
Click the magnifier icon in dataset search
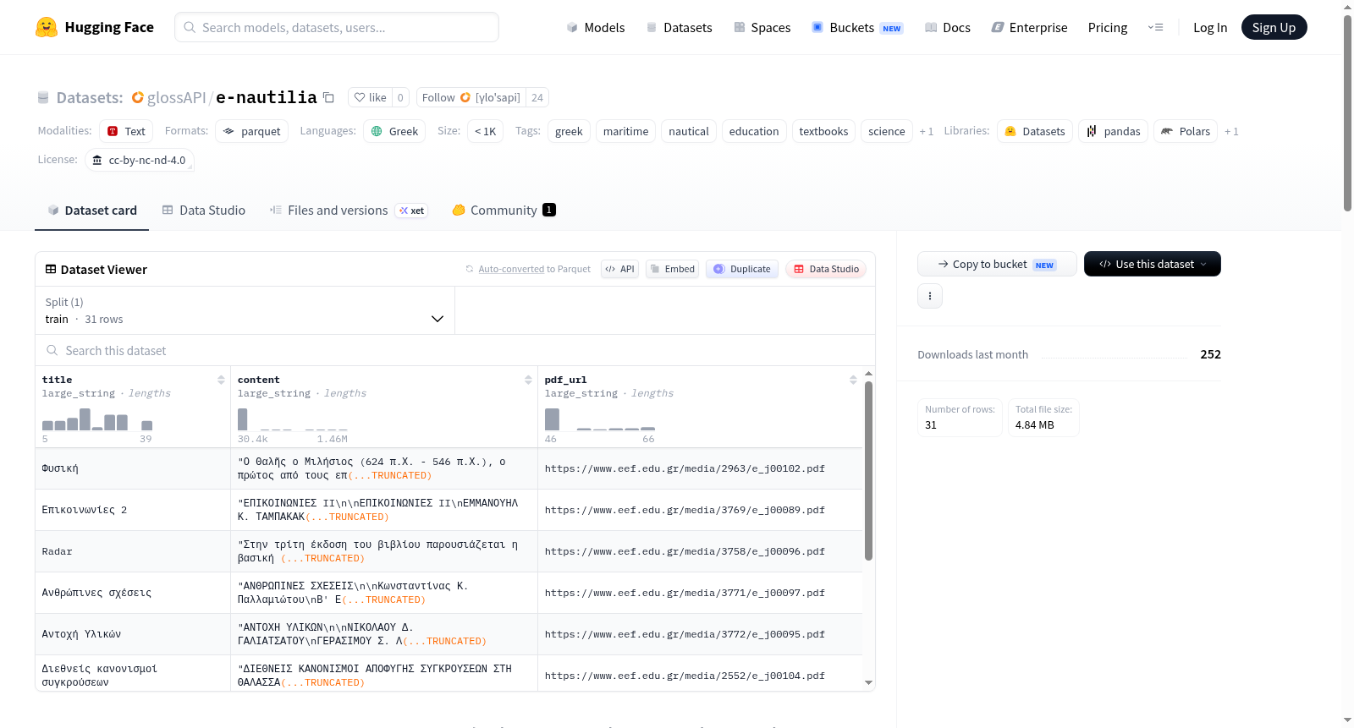click(52, 350)
